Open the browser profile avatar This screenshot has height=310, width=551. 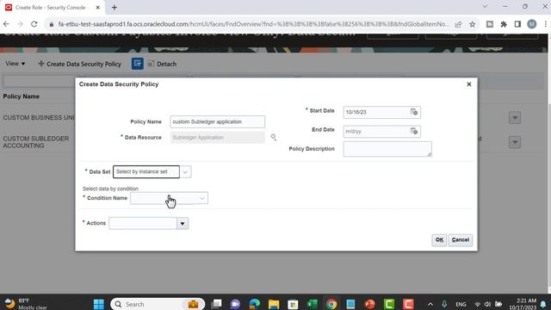point(532,24)
